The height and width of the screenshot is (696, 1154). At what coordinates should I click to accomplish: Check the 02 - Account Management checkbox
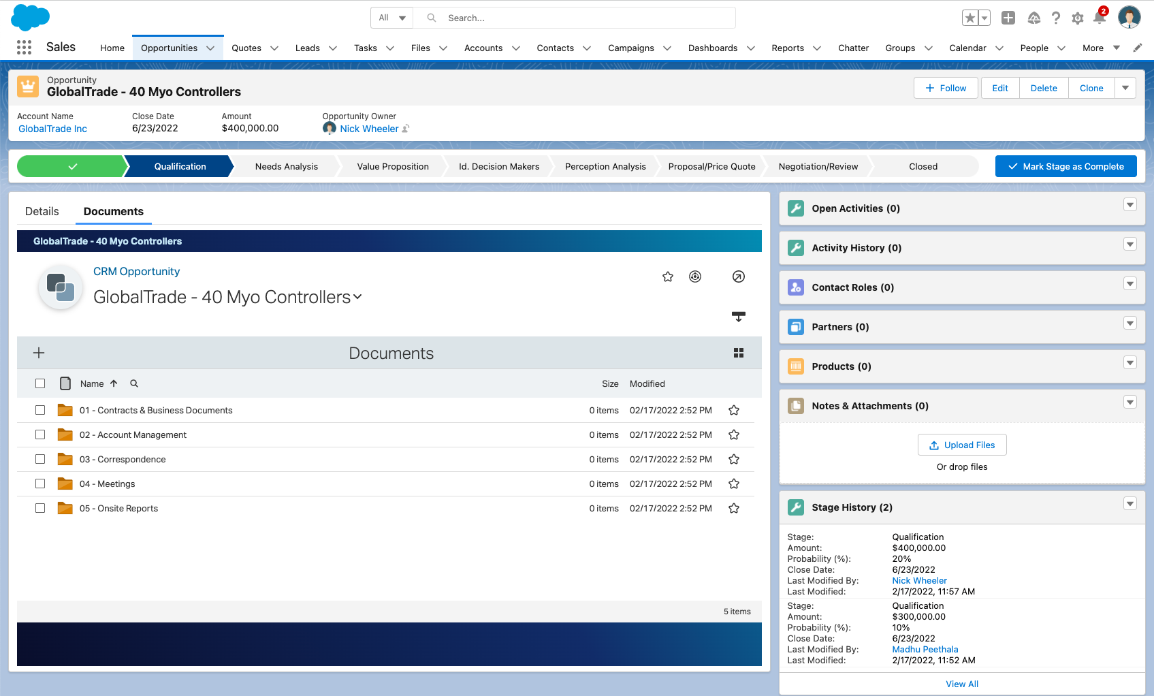coord(40,434)
